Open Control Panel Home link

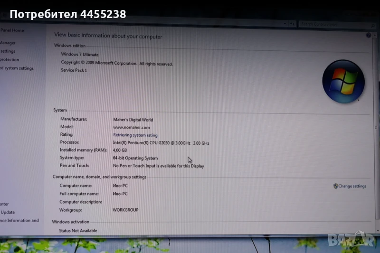coord(12,30)
